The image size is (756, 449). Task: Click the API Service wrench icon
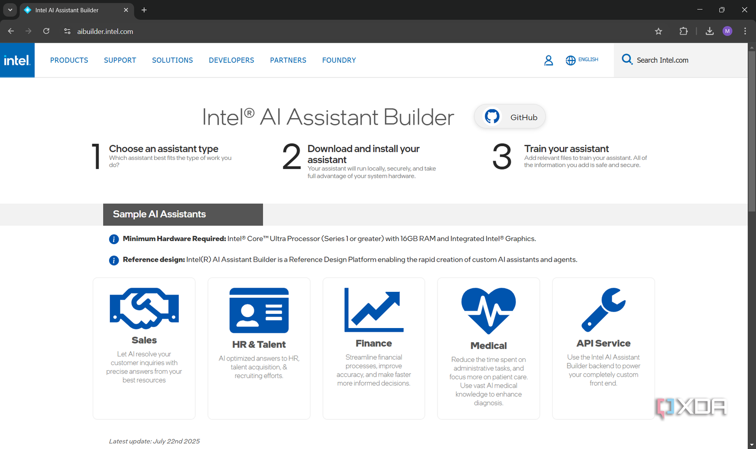tap(603, 309)
